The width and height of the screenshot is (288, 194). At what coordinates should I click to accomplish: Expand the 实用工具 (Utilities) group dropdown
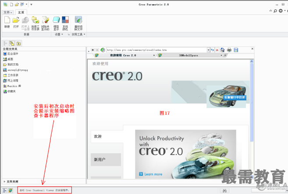click(x=78, y=34)
